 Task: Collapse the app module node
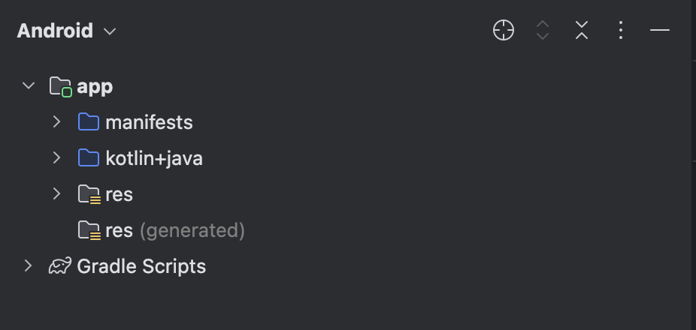click(x=29, y=85)
